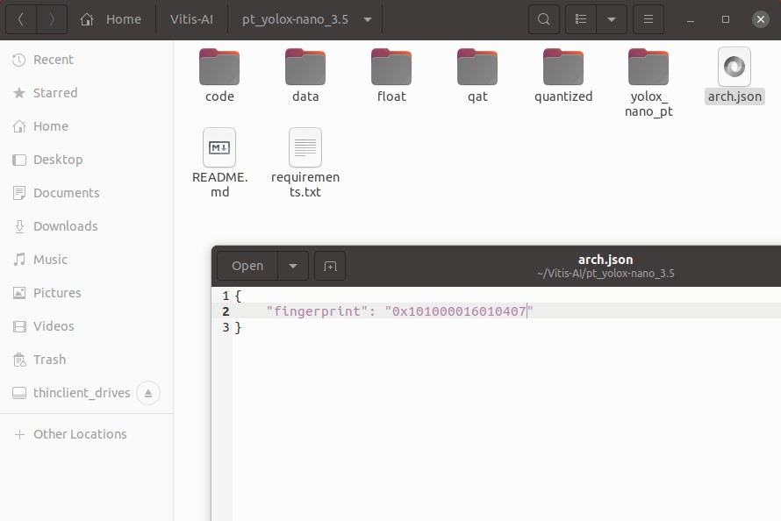Expand the dropdown arrow next to Open
The image size is (781, 521).
293,266
